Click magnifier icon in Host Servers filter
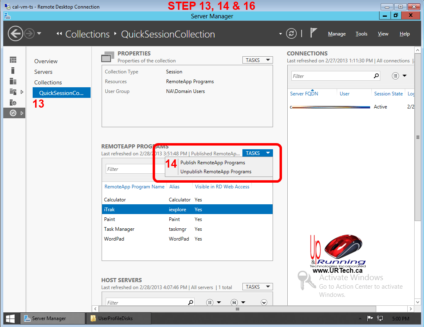The image size is (424, 327). pyautogui.click(x=190, y=303)
